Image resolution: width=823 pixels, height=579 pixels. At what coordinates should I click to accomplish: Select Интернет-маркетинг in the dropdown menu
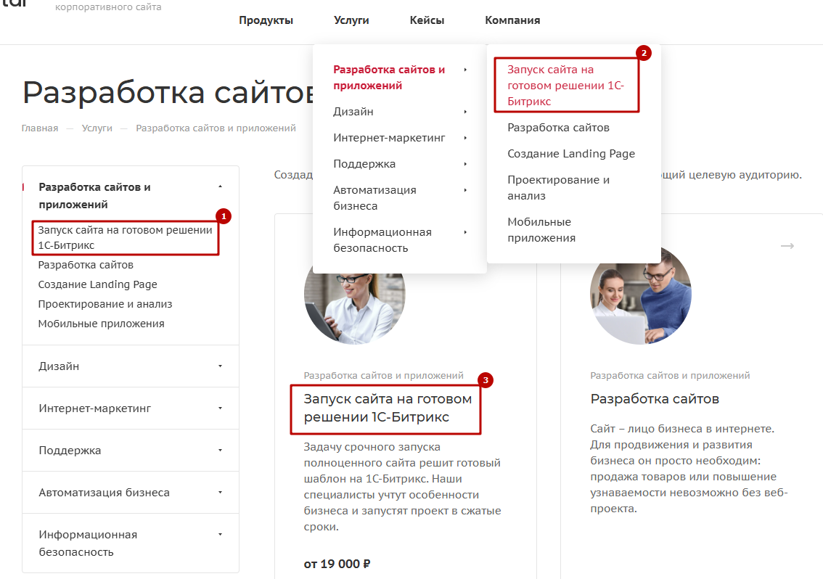pos(389,138)
